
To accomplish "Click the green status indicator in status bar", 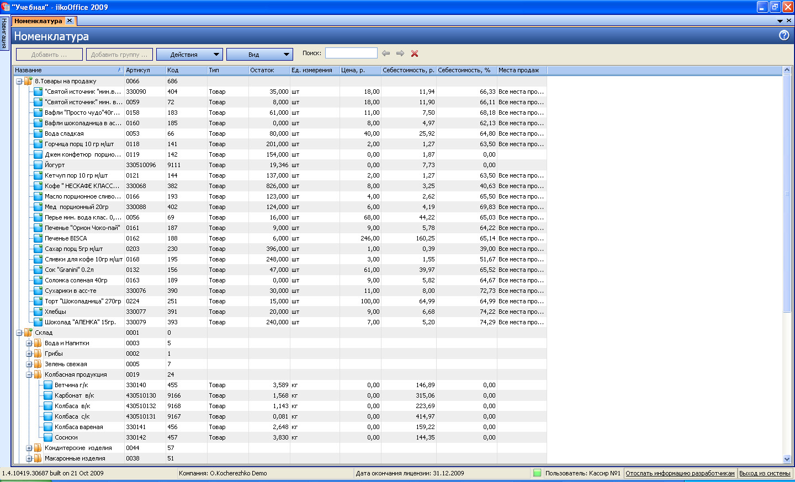I will [537, 473].
